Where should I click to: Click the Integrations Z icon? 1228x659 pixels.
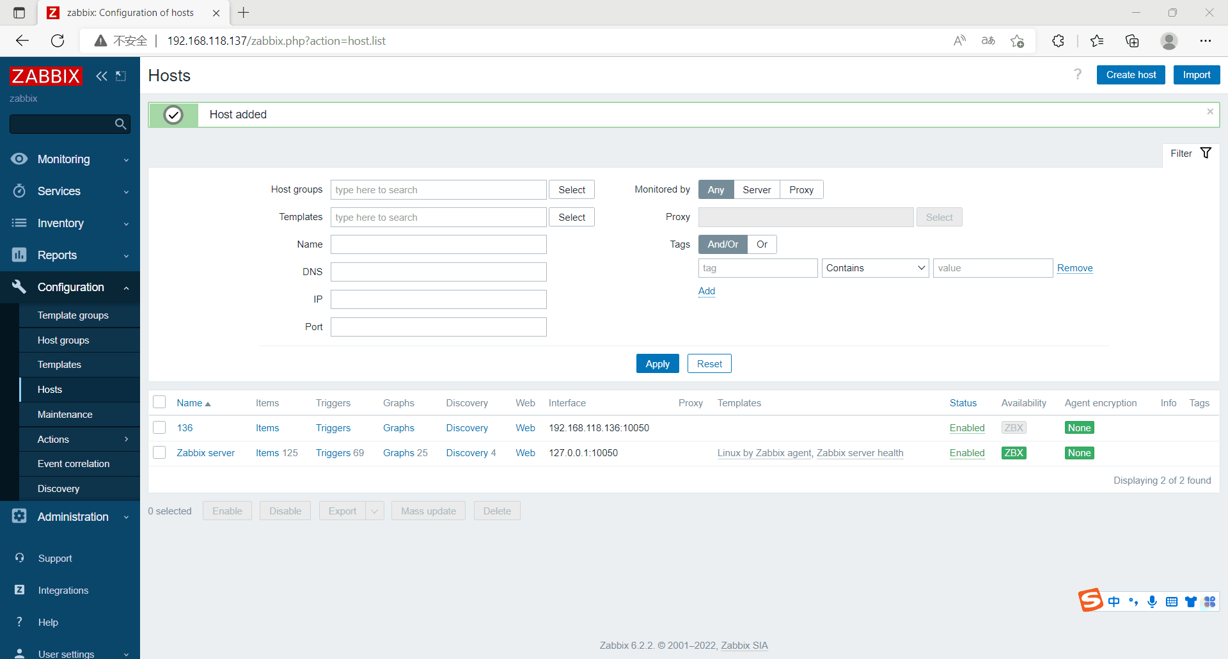(19, 590)
